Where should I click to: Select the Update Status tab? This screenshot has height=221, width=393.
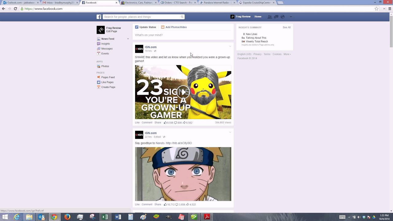(146, 27)
